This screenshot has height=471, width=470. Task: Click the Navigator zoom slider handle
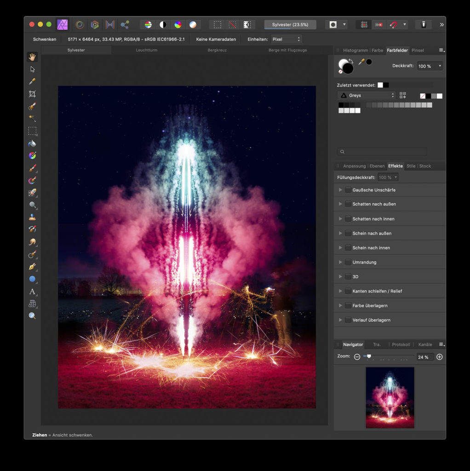[x=369, y=356]
